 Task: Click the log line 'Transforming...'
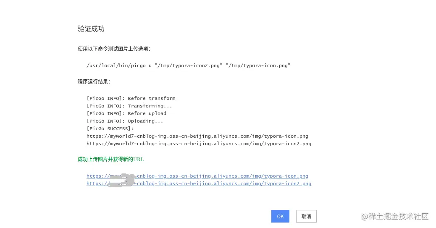pos(129,106)
